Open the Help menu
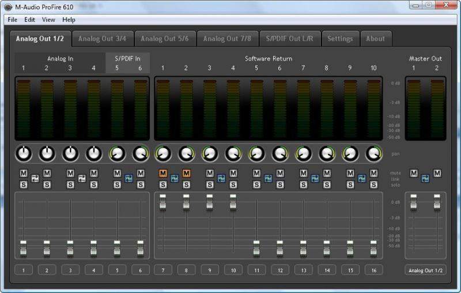461x293 pixels. [69, 20]
